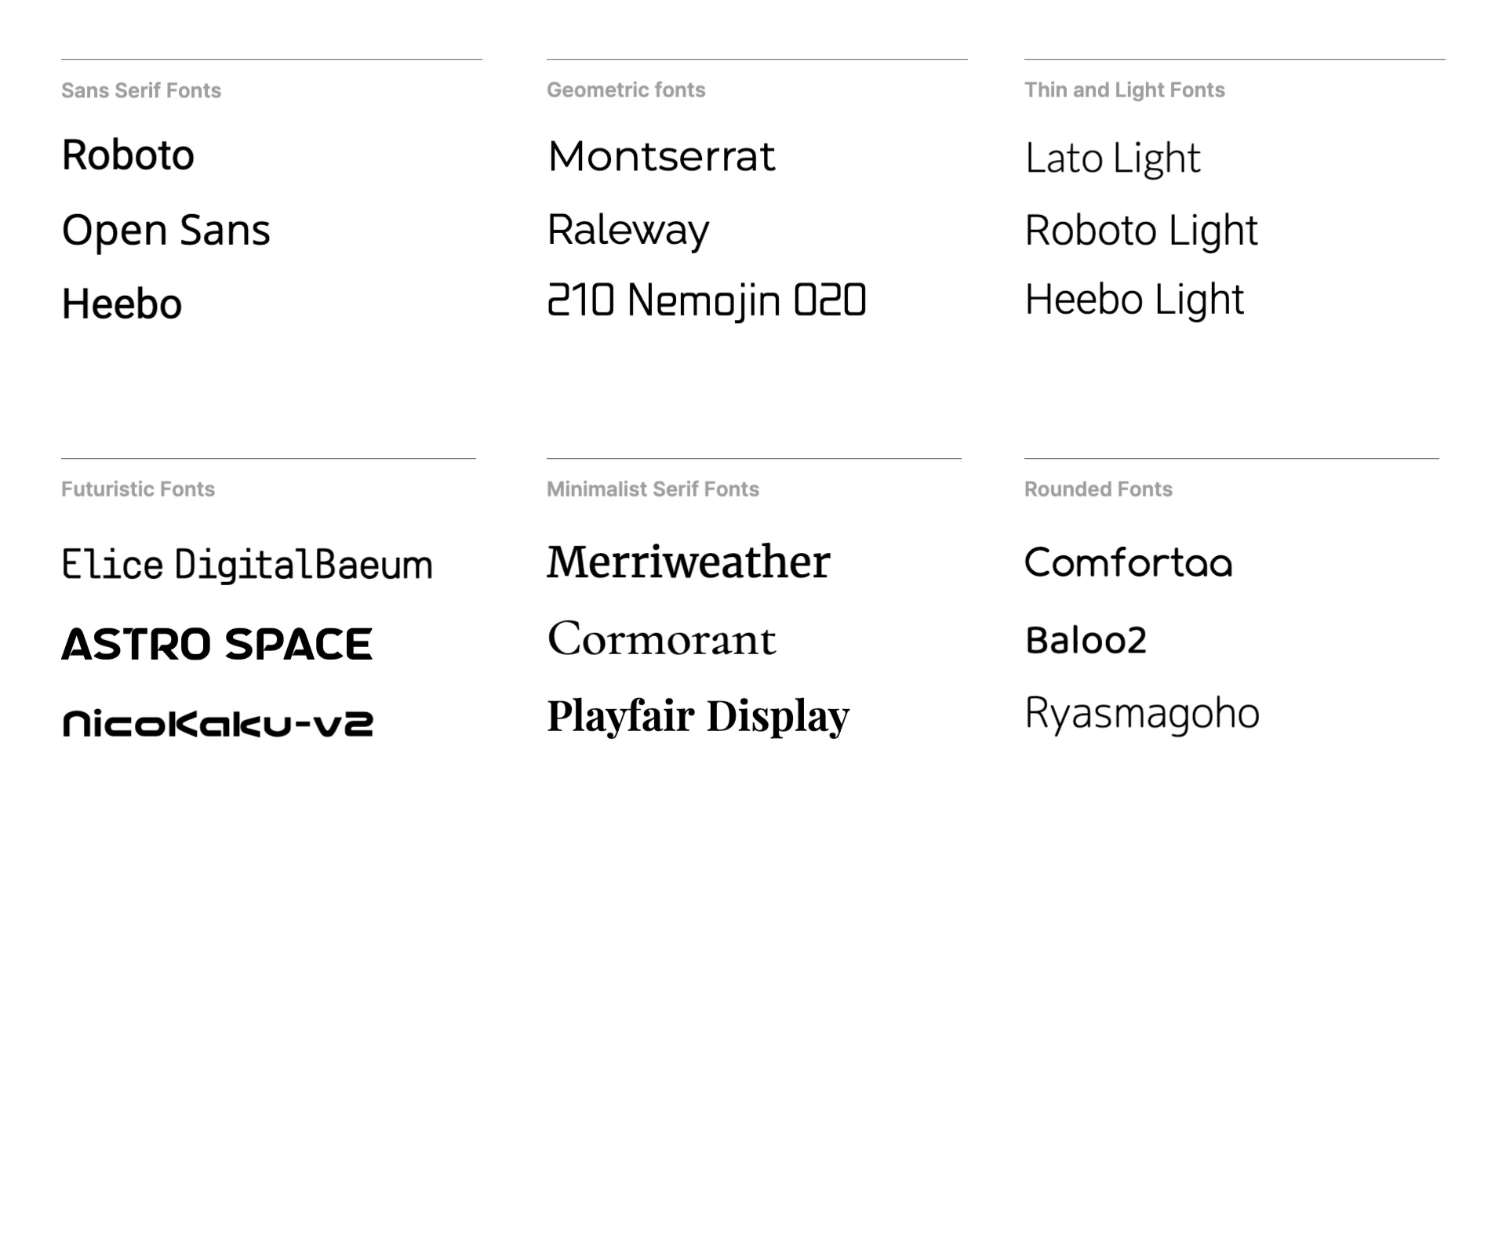Select the Merriweather serif font
1506x1255 pixels.
click(689, 562)
